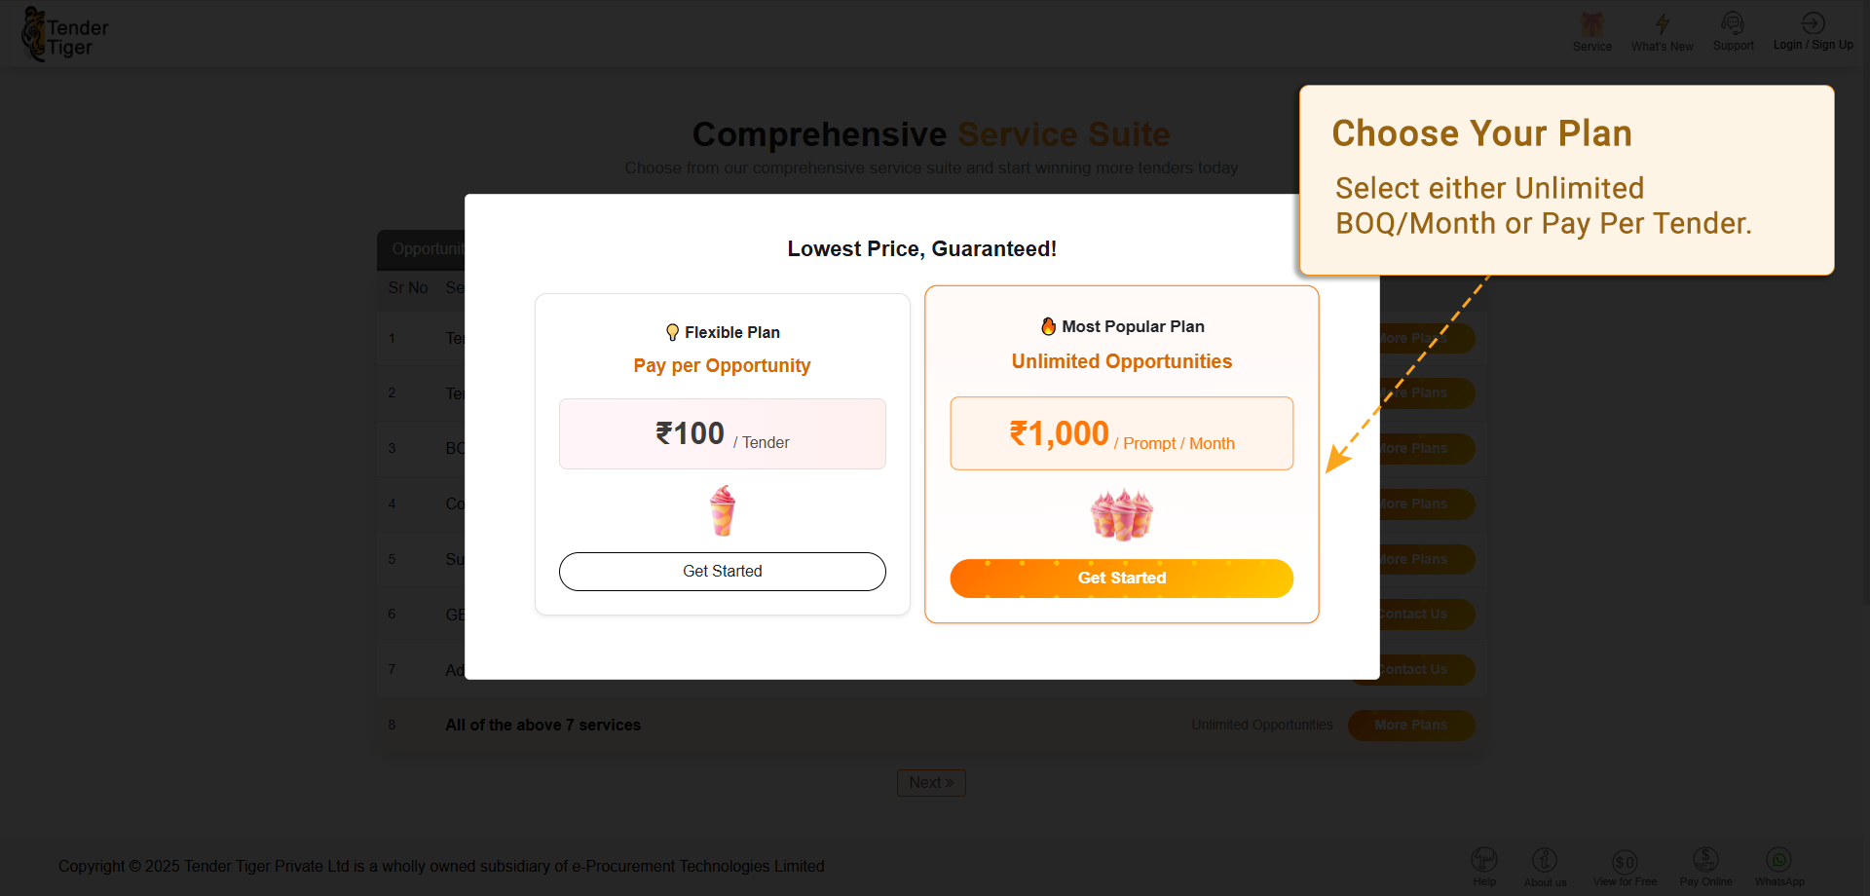This screenshot has width=1870, height=896.
Task: Click the Unlimited Opportunities plan heading
Action: tap(1121, 361)
